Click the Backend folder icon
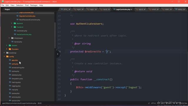Image resolution: width=188 pixels, height=106 pixels. coord(15,23)
